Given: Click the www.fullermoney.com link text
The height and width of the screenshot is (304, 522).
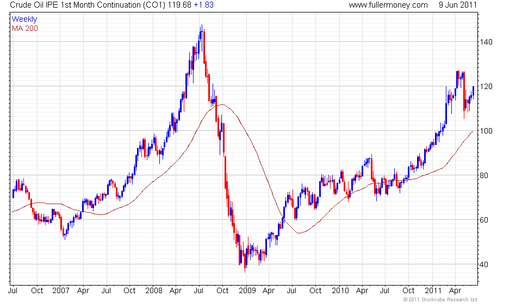Looking at the screenshot, I should click(388, 5).
